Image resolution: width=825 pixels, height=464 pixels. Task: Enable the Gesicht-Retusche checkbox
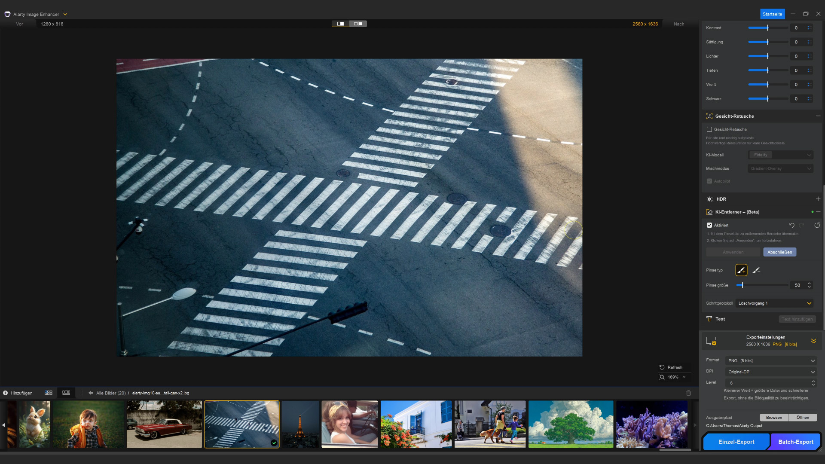709,129
